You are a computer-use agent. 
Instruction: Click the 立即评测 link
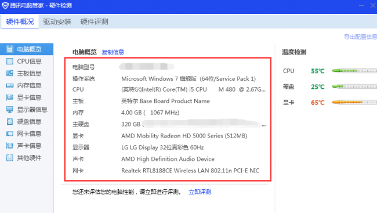click(200, 192)
